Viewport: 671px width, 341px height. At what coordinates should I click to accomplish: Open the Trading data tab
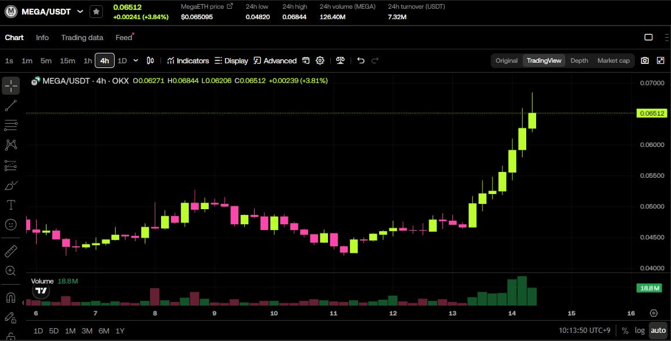82,38
